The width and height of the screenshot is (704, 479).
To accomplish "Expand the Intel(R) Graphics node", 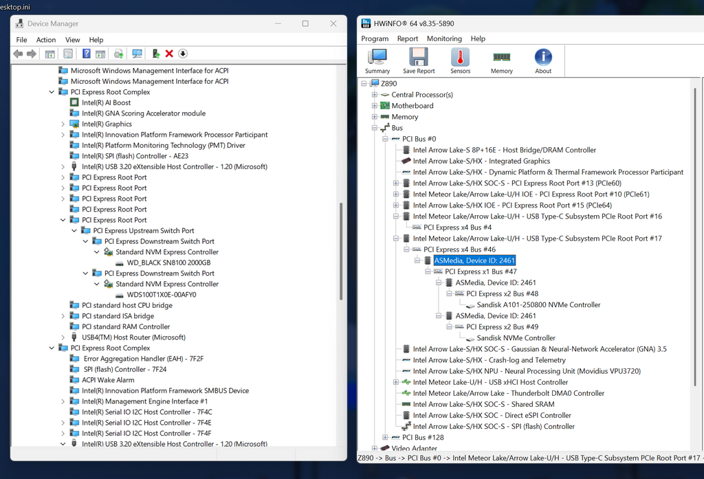I will pos(63,124).
